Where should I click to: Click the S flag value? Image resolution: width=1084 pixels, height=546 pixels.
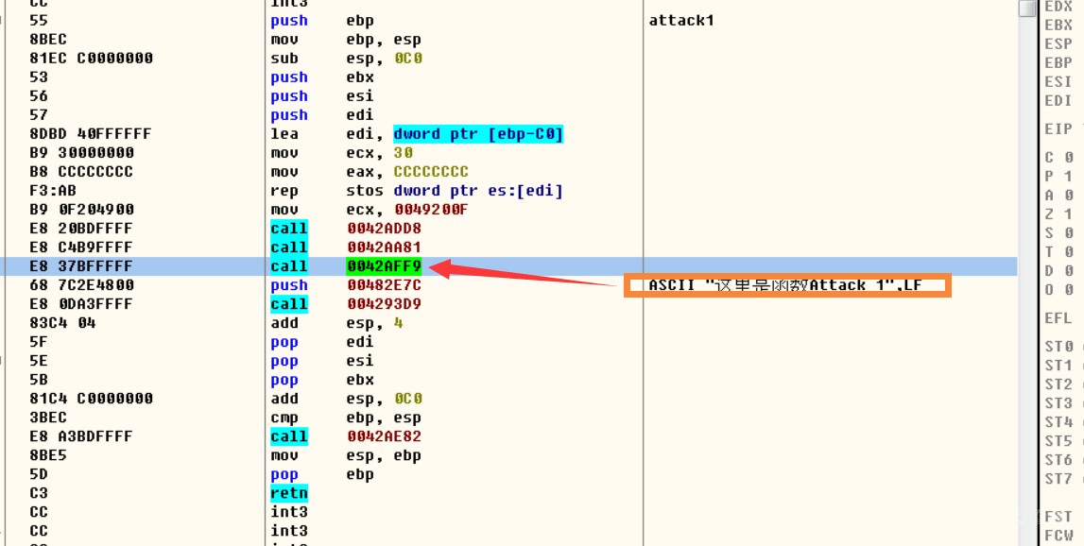1069,233
